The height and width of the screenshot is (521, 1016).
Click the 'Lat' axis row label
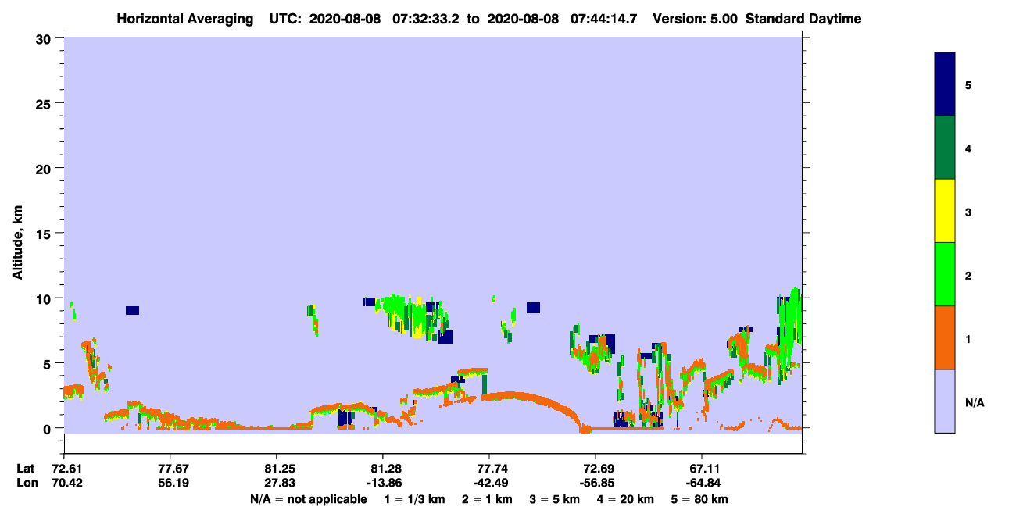[26, 468]
